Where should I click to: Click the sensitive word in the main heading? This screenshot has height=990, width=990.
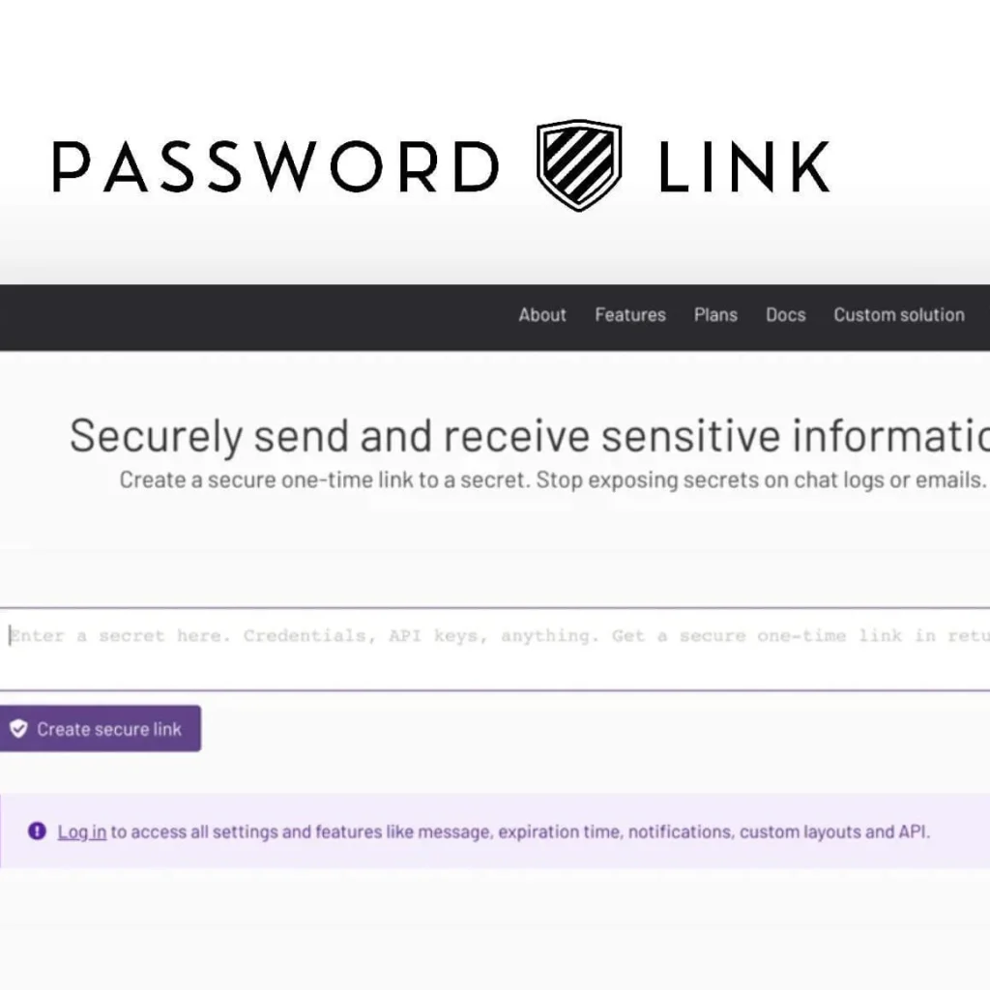coord(690,436)
